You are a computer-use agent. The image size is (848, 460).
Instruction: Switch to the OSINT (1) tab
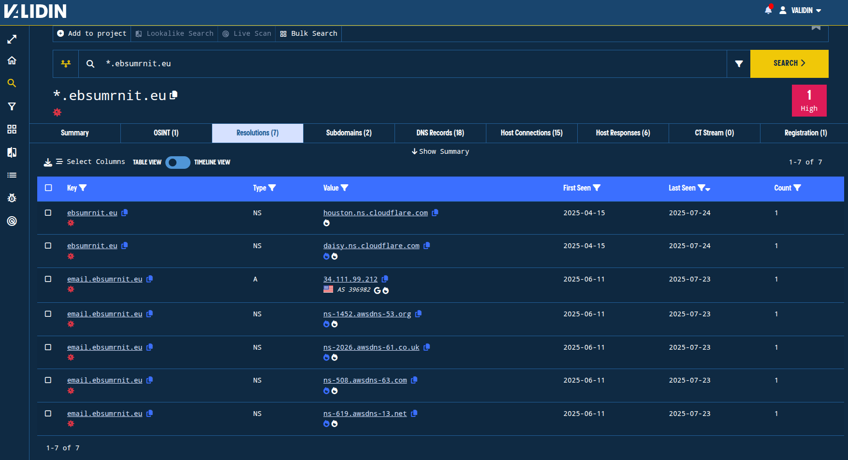pyautogui.click(x=166, y=133)
